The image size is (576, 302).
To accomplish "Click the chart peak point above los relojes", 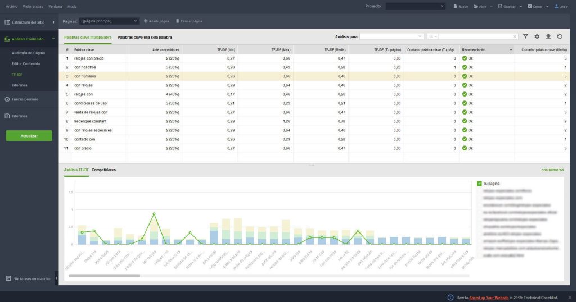I will (154, 214).
